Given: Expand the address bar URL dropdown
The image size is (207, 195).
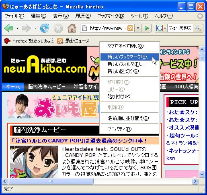Looking at the screenshot, I should tap(138, 28).
